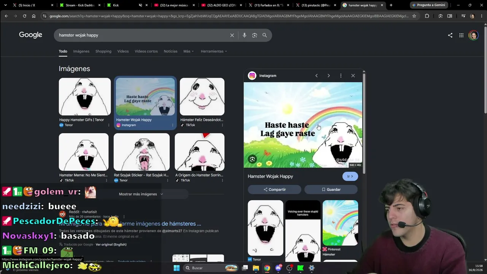This screenshot has height=274, width=487.
Task: Switch to the Shopping search tab
Action: 103,51
